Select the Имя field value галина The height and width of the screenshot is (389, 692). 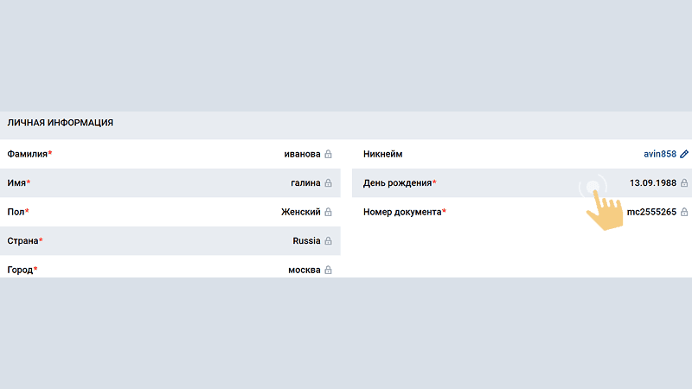[x=305, y=182]
